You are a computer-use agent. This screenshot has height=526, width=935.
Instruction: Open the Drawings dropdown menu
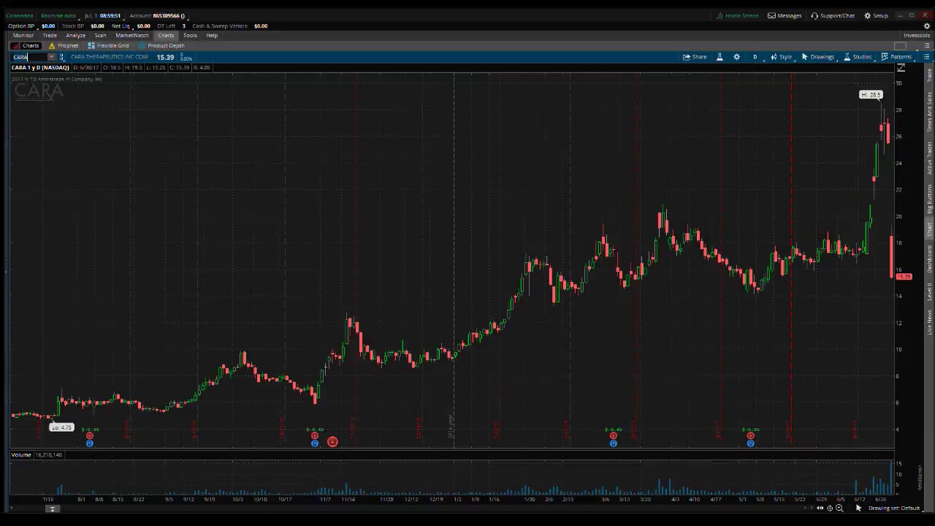(817, 57)
